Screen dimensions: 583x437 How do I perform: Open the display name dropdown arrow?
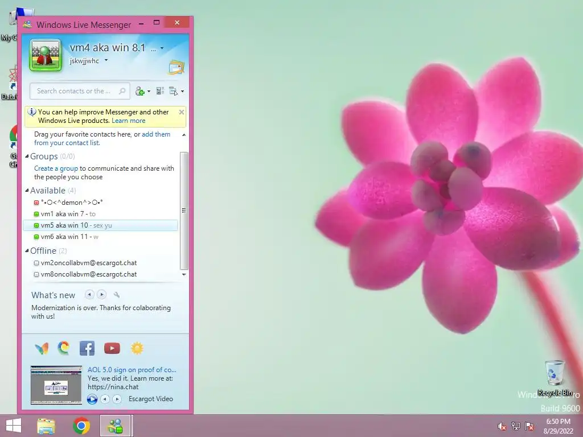point(162,48)
